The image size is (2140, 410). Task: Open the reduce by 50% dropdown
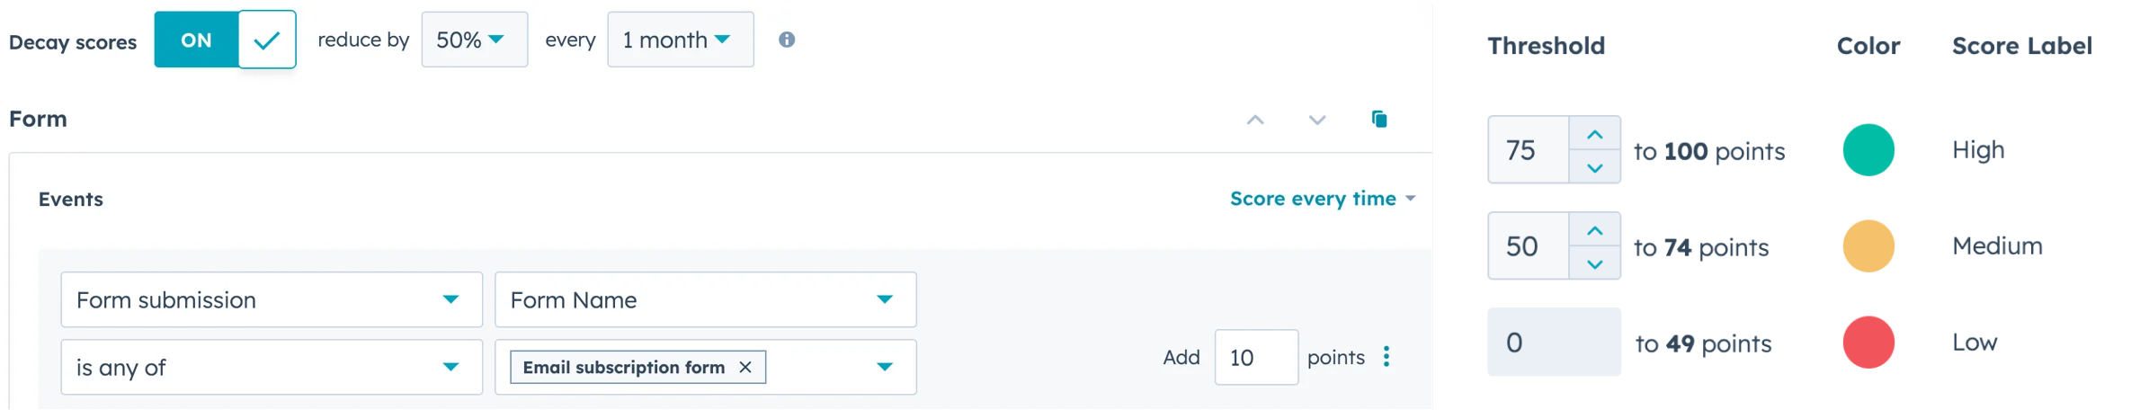(x=474, y=40)
